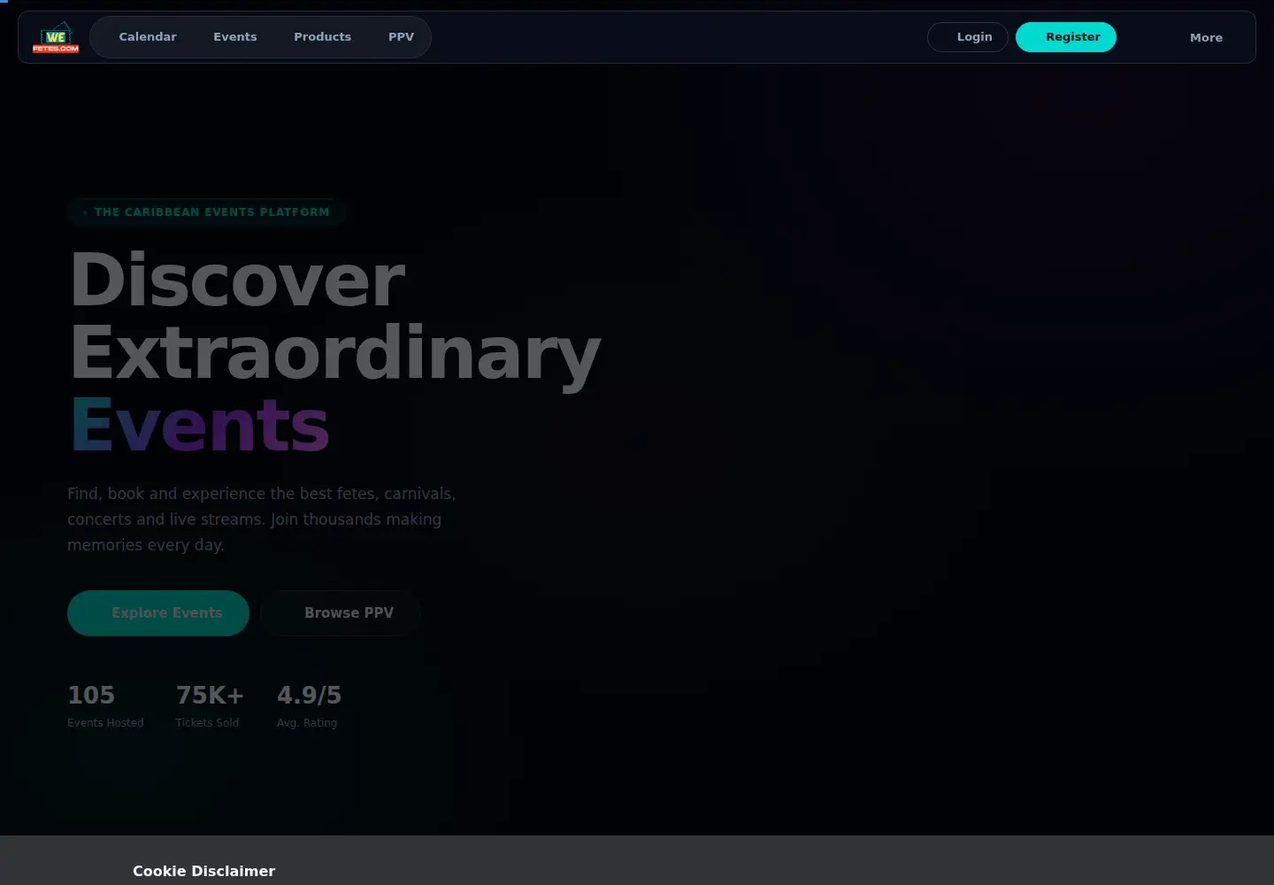Click the WE Fetes.com logo
The height and width of the screenshot is (885, 1274).
point(56,37)
